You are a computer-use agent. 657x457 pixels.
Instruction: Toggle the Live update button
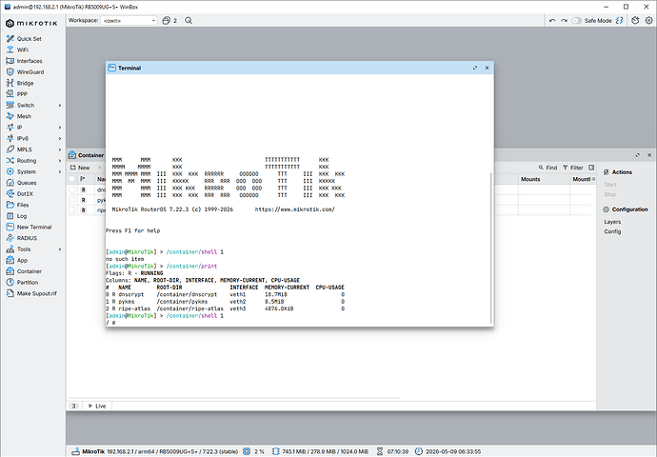pyautogui.click(x=97, y=406)
